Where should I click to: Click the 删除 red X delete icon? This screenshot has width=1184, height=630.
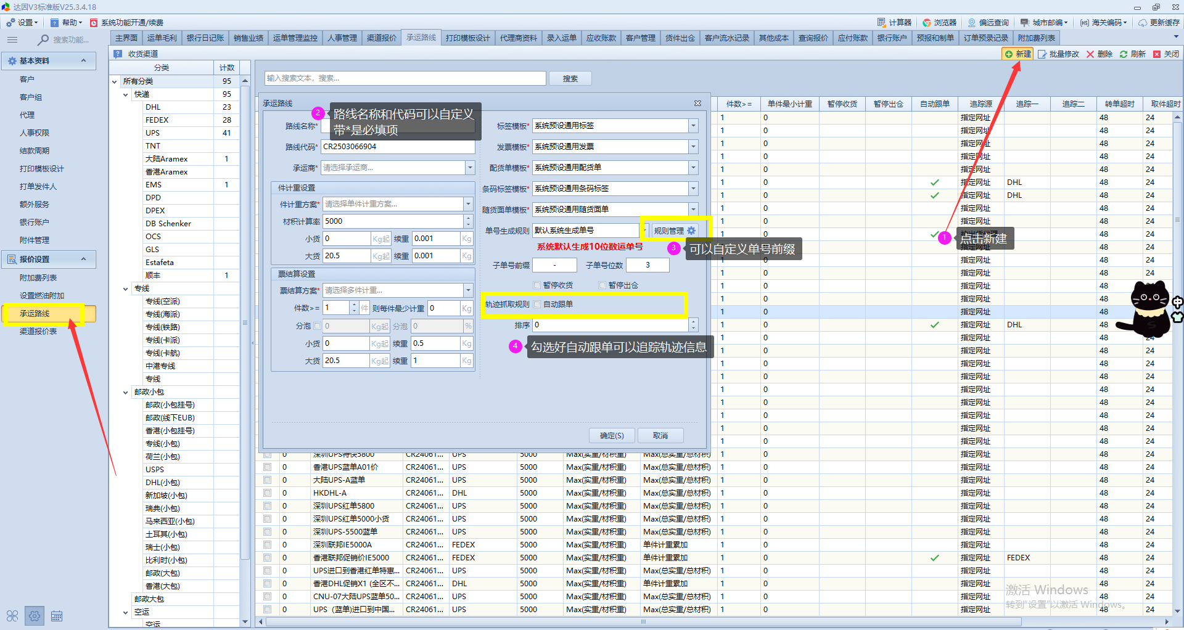(1090, 54)
